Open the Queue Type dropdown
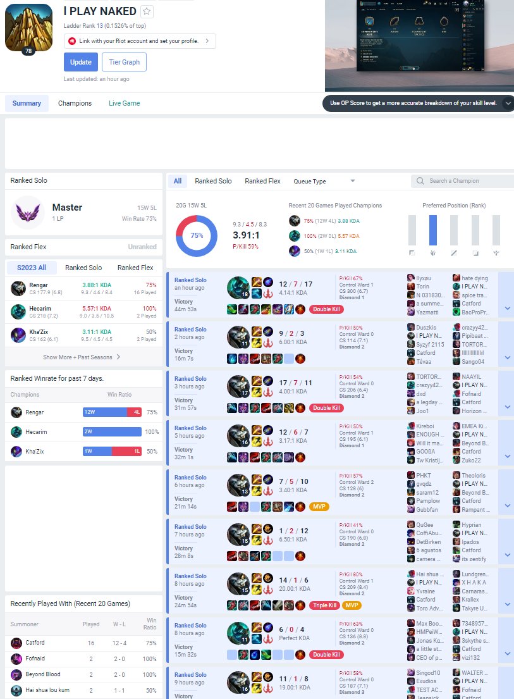 coord(324,181)
